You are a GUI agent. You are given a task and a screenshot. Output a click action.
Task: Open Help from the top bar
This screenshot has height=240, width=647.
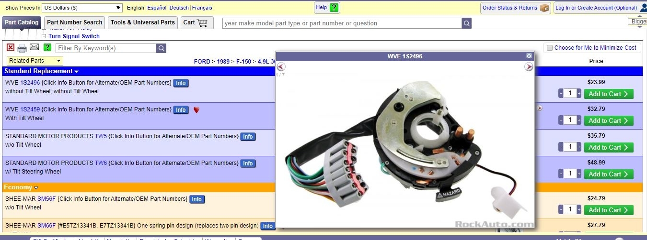click(327, 8)
